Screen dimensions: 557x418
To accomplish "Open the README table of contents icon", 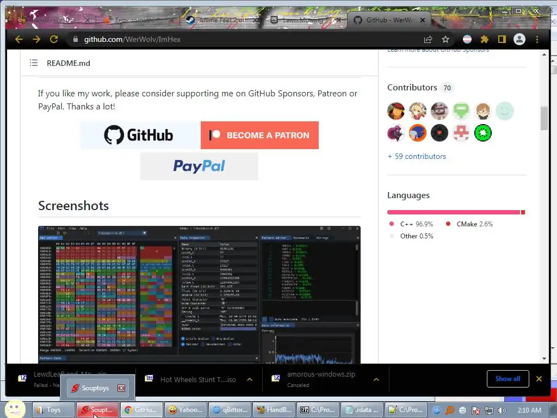I will click(x=34, y=63).
